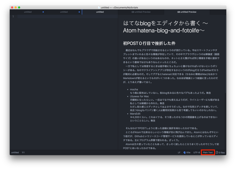Click the "Ulysess for Mac" list item
Screen dimensions: 236x169
pos(139,97)
